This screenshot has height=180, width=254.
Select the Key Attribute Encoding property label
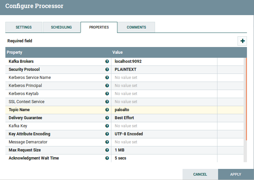[30, 134]
